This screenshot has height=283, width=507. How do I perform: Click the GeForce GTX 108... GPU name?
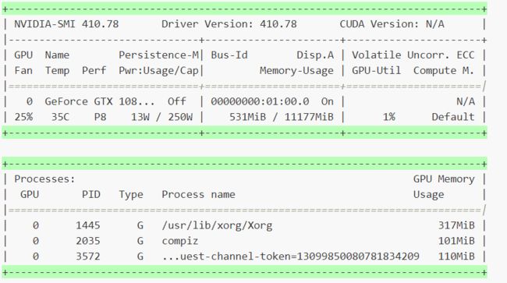coord(100,101)
